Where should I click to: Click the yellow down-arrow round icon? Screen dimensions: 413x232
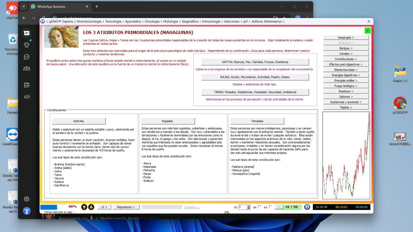pos(84,207)
